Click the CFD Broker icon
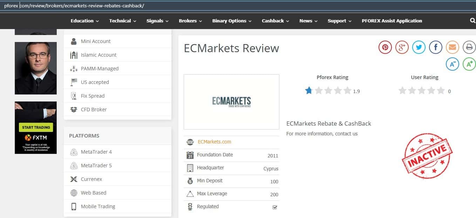Viewport: 476px width, 218px height. [x=74, y=110]
